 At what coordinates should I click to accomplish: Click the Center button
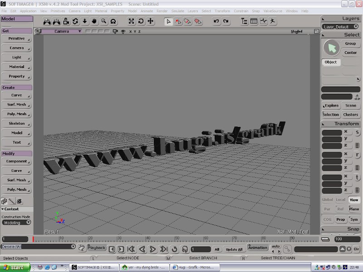coord(350,53)
